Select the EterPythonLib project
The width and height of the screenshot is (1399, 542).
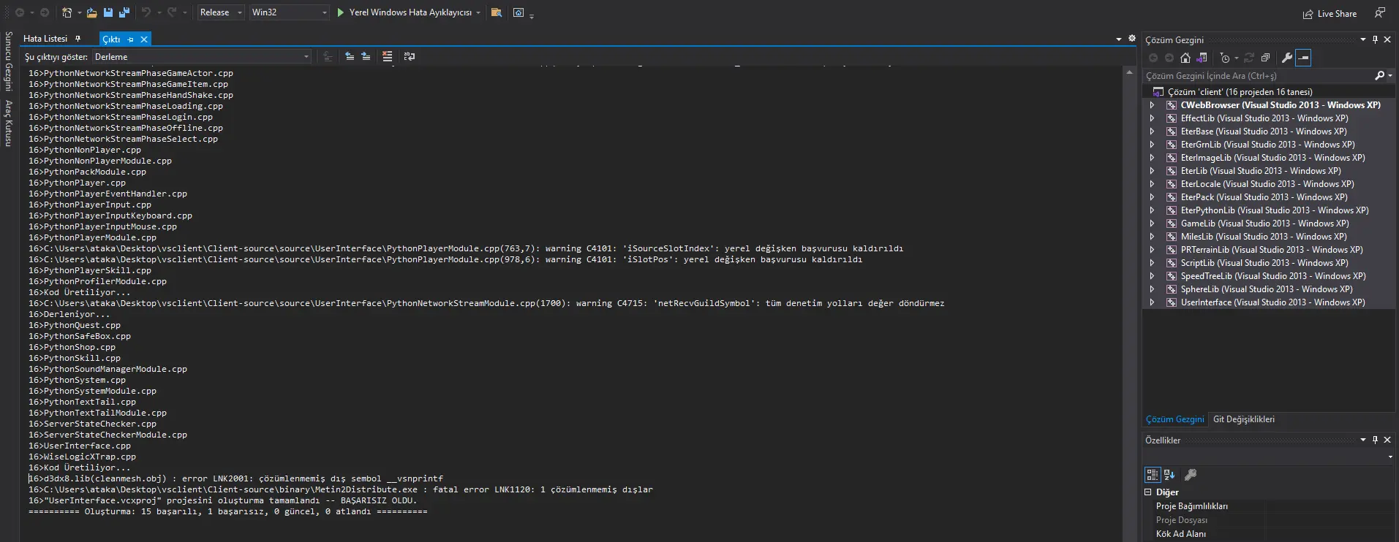[1274, 210]
